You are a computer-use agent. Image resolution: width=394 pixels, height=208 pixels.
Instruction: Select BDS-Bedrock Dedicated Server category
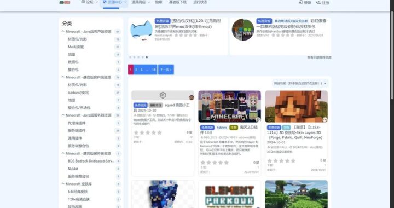click(91, 161)
